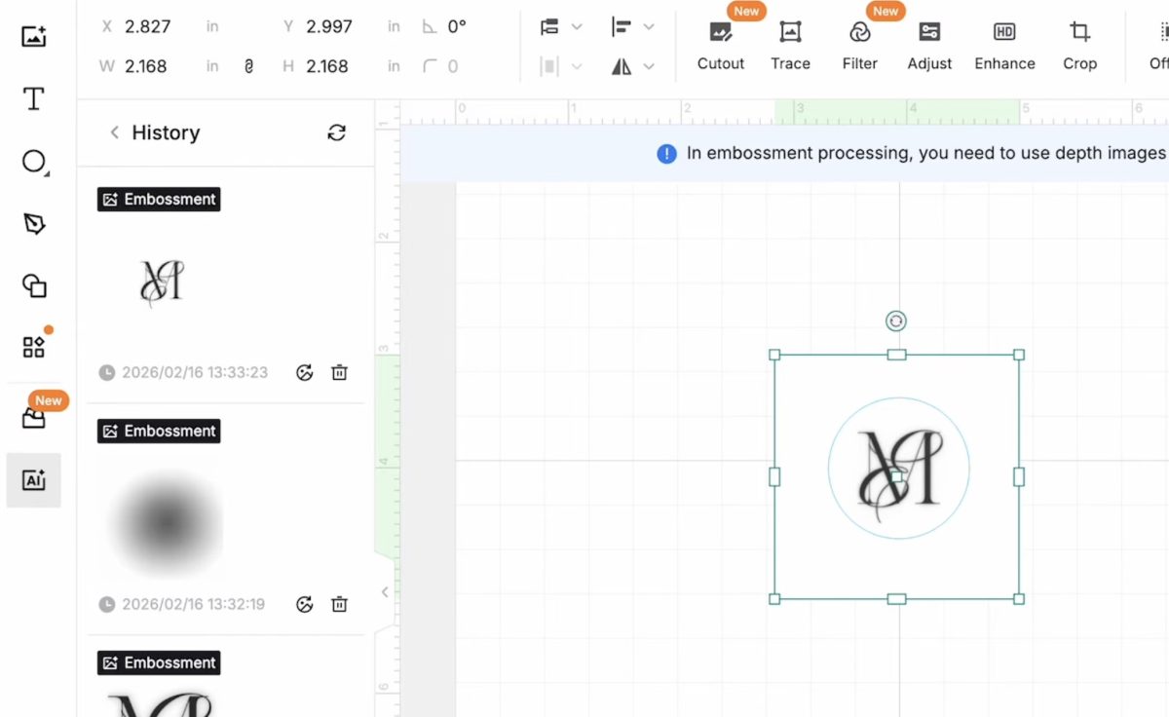This screenshot has width=1169, height=717.
Task: Go back from History panel
Action: (114, 132)
